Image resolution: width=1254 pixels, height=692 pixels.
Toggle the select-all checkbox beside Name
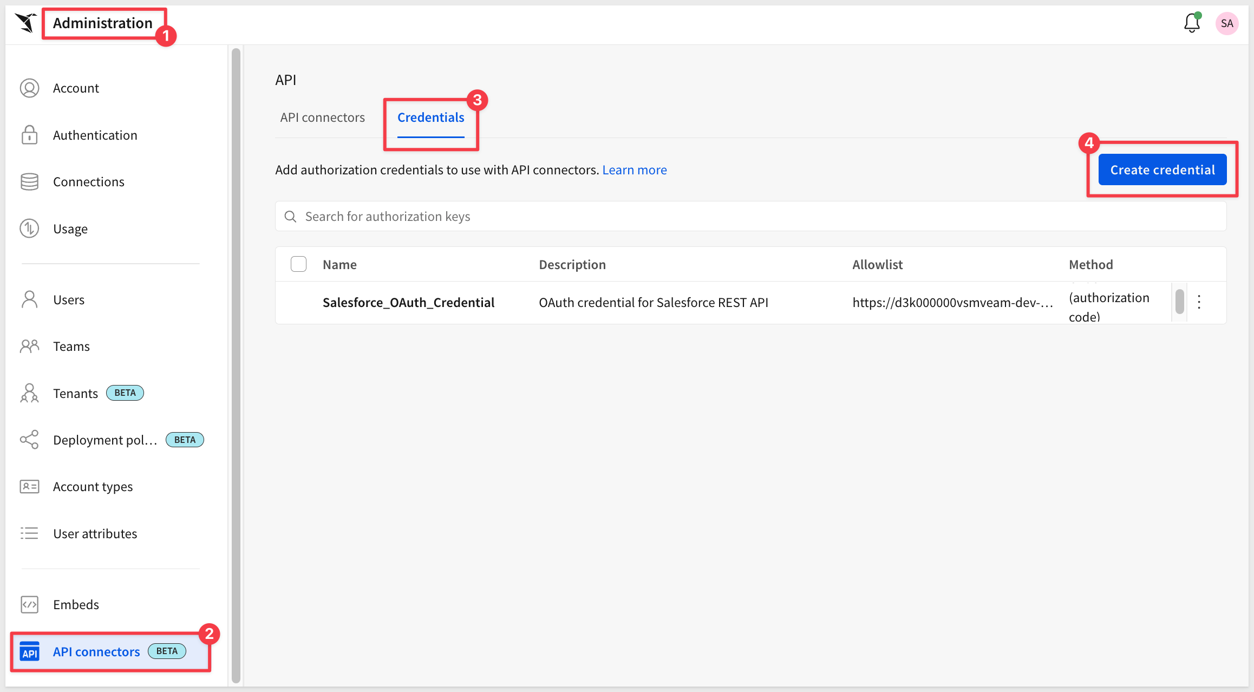pyautogui.click(x=298, y=264)
